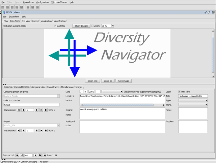This screenshot has width=216, height=163.
Task: Open the upper Identification tab
Action: point(59,21)
